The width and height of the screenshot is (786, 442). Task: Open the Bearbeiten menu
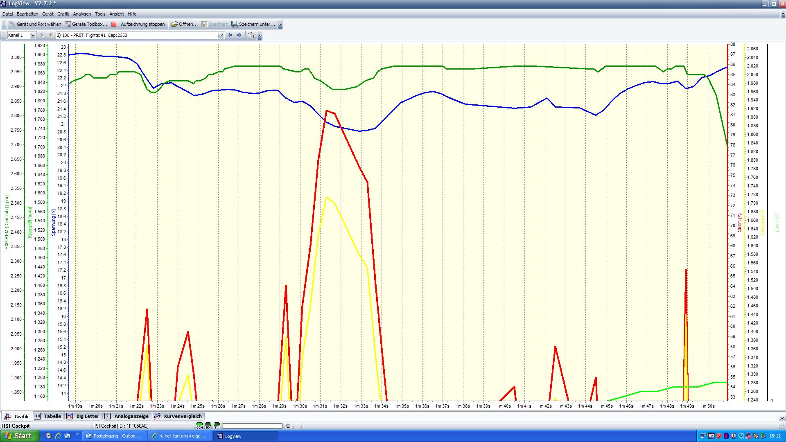27,14
